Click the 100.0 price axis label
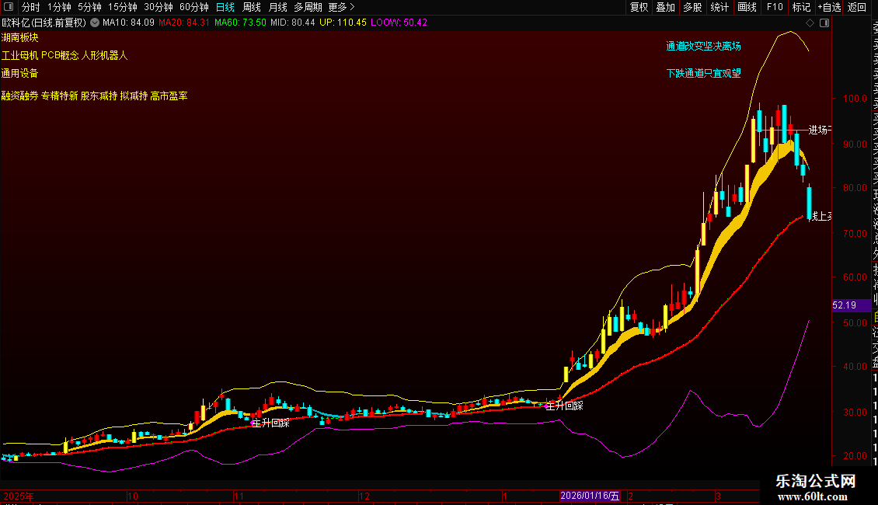This screenshot has width=878, height=505. tap(855, 99)
